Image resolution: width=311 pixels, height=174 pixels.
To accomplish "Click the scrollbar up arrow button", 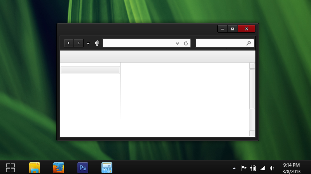I will point(252,66).
